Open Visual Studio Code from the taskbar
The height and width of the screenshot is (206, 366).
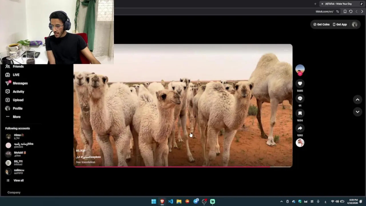[x=170, y=201]
